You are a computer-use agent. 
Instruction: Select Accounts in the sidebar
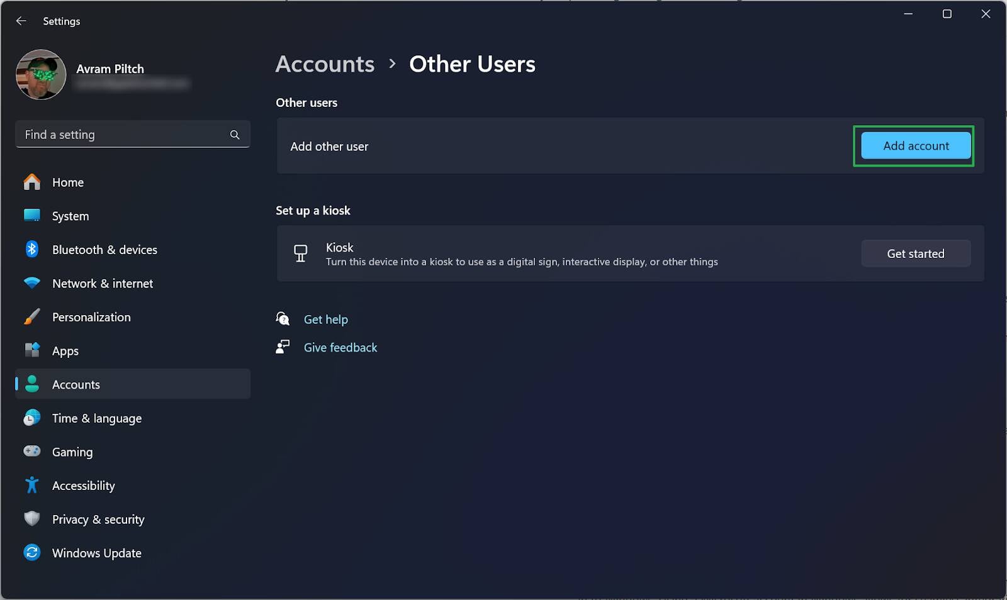point(76,384)
